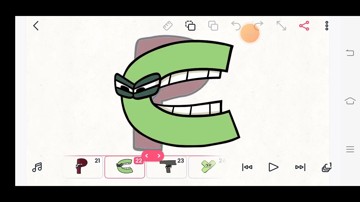Screen dimensions: 360x202
Task: Open the three-dot more options menu
Action: point(327,26)
